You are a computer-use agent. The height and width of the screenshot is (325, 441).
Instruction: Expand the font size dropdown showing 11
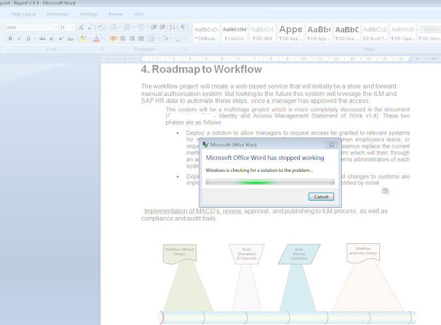point(73,27)
